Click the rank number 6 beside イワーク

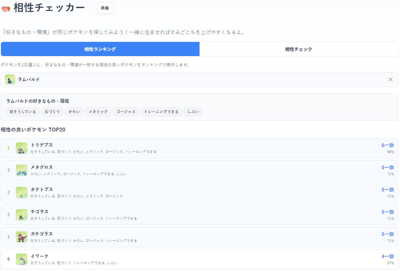9,259
